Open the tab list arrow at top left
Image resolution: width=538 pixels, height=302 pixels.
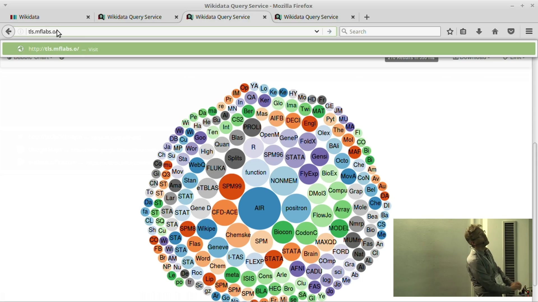(5, 5)
